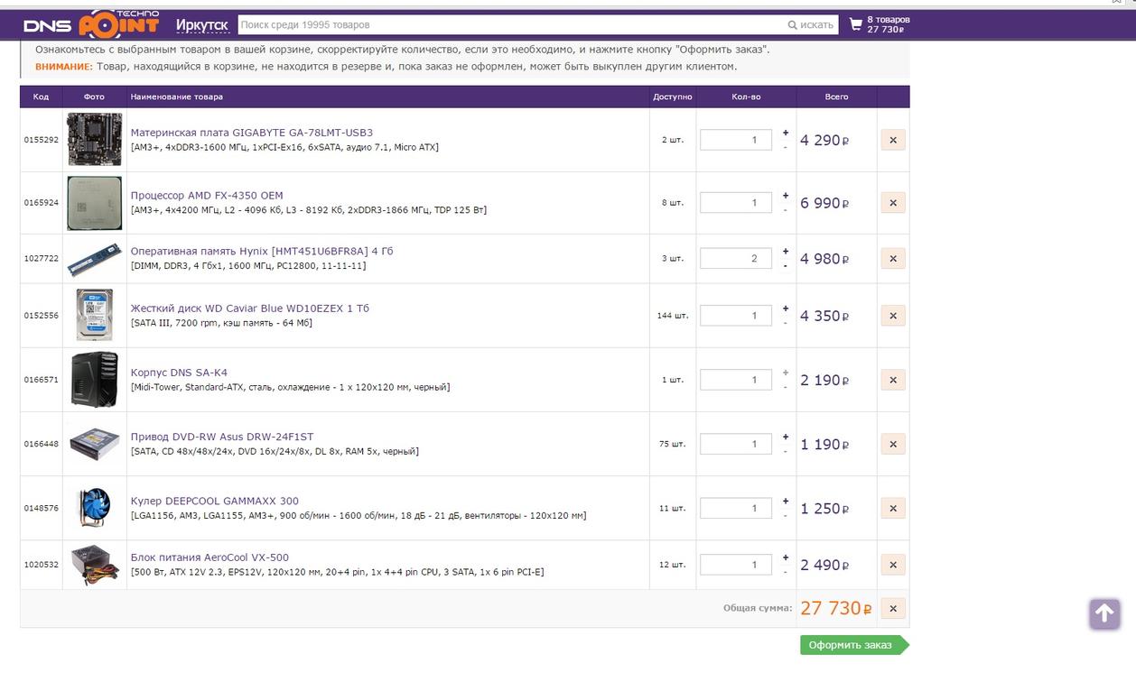Click quantity field for AeroCool VX-500
This screenshot has width=1136, height=700.
pos(736,565)
